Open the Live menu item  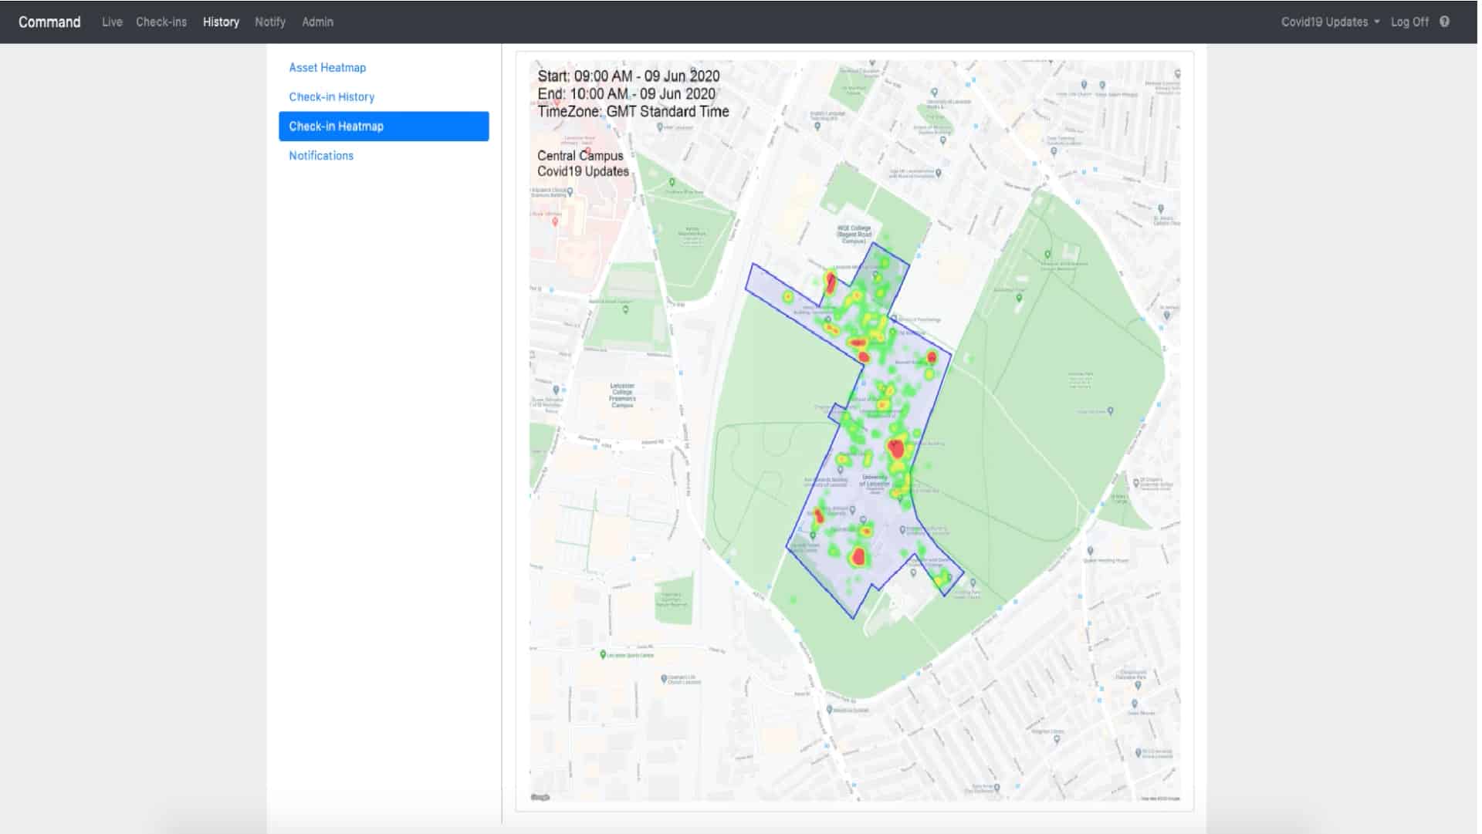pyautogui.click(x=112, y=22)
